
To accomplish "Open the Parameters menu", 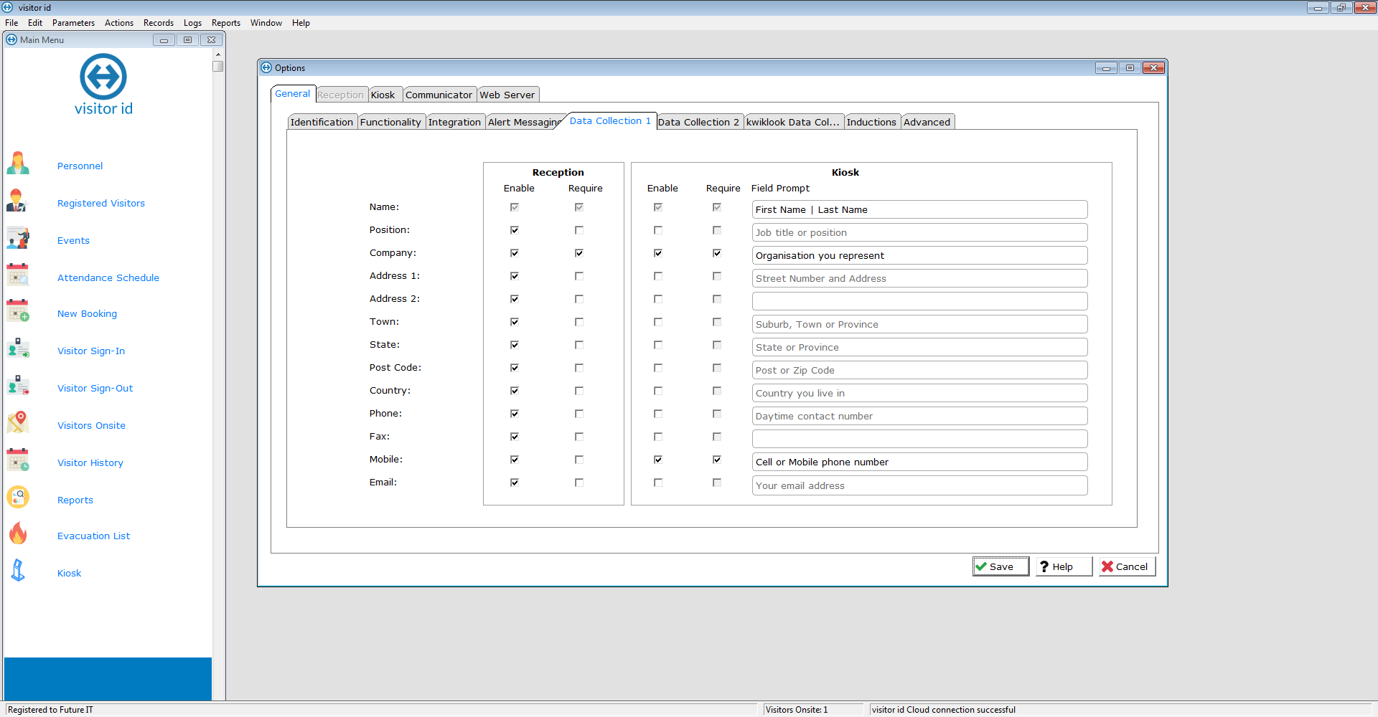I will pyautogui.click(x=73, y=23).
